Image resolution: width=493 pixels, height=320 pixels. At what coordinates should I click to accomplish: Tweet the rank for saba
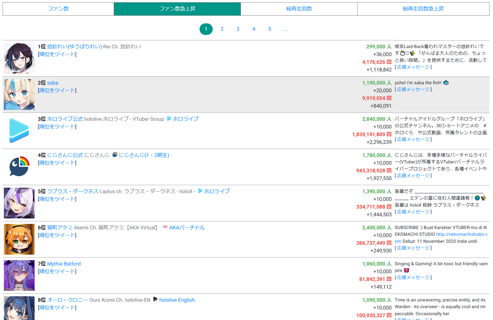tap(57, 90)
